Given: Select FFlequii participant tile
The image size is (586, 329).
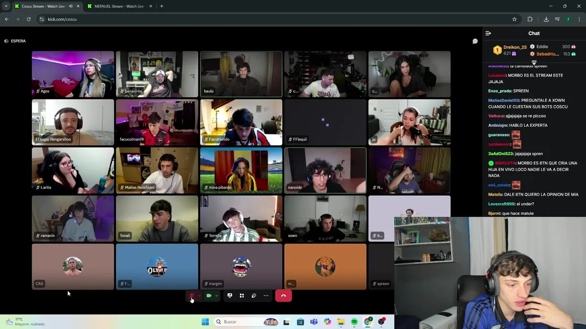Looking at the screenshot, I should click(x=326, y=122).
